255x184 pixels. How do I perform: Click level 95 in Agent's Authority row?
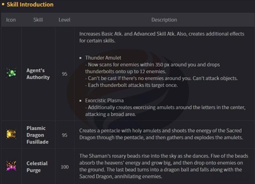pyautogui.click(x=64, y=74)
